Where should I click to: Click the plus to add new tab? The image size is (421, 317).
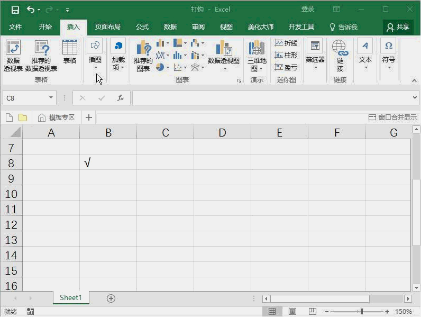pyautogui.click(x=89, y=117)
